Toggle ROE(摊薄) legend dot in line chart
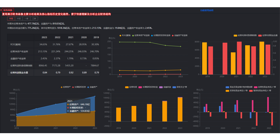Viewport: 280px width, 140px height. (x=120, y=36)
